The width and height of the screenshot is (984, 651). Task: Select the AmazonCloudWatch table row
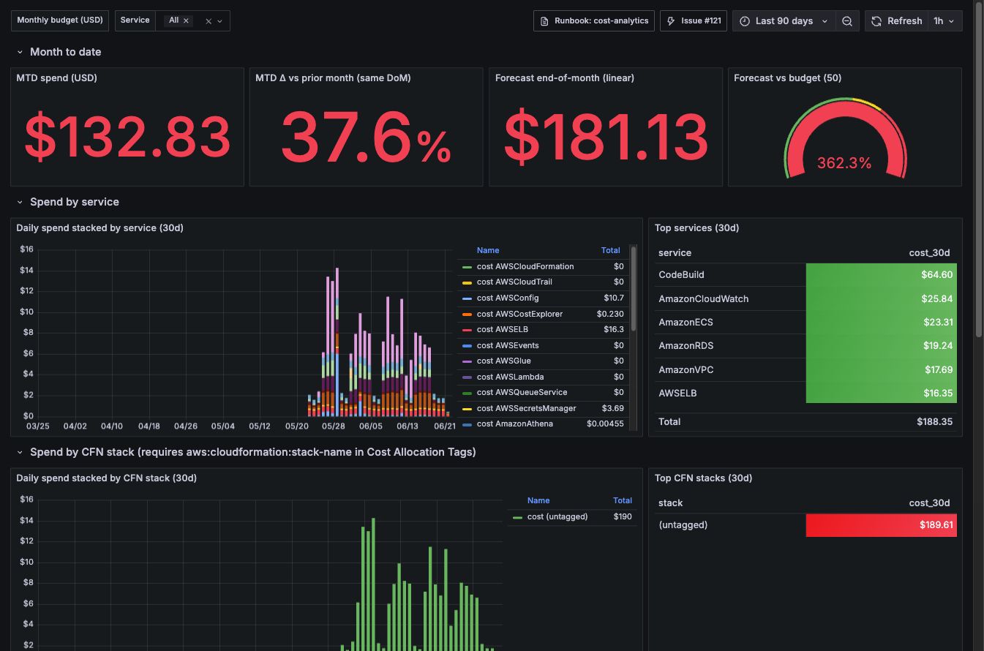[805, 298]
